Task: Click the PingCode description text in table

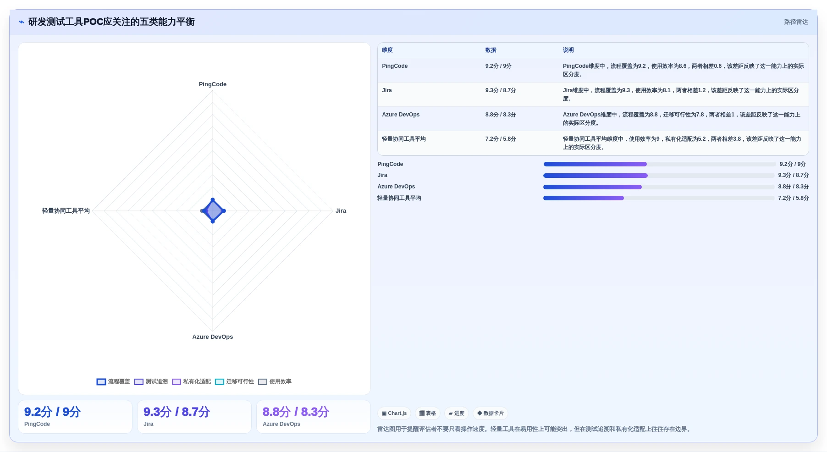Action: (683, 70)
